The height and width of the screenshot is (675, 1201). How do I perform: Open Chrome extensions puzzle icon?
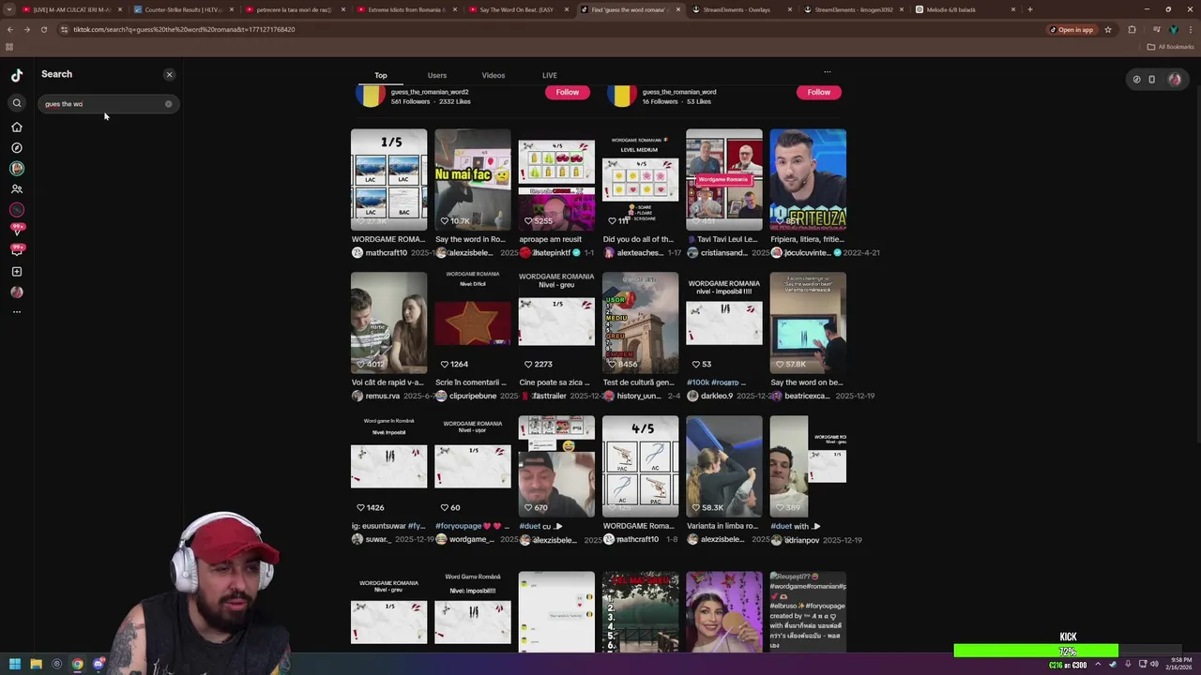click(x=1132, y=30)
